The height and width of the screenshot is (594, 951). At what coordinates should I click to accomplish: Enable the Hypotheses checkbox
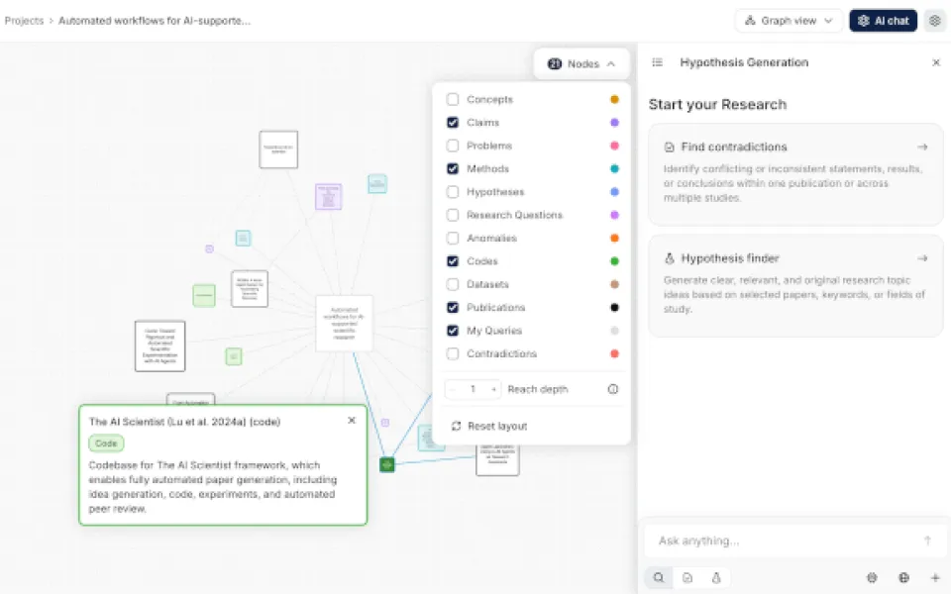pyautogui.click(x=453, y=191)
